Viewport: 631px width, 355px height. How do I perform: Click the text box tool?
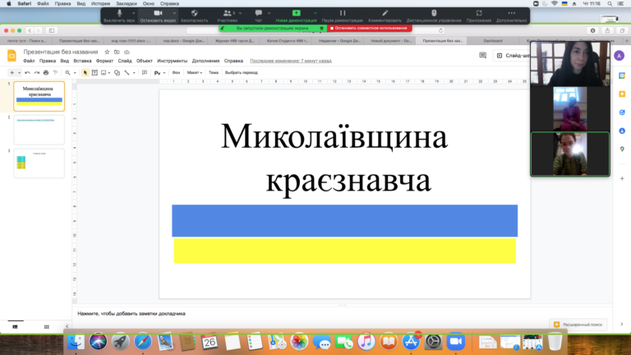click(95, 72)
